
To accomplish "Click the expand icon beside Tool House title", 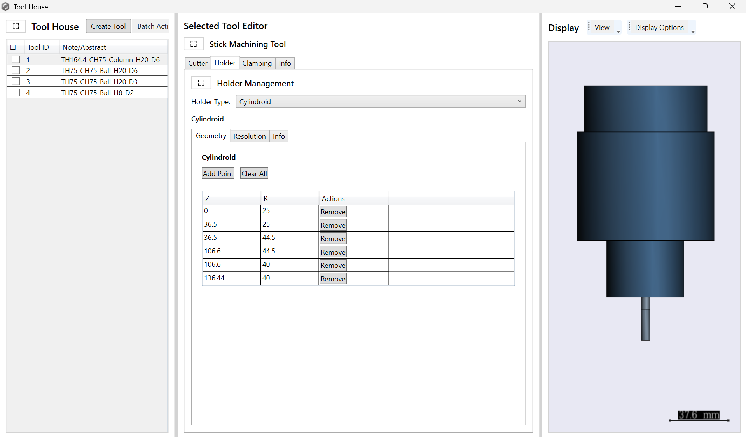I will pos(16,26).
